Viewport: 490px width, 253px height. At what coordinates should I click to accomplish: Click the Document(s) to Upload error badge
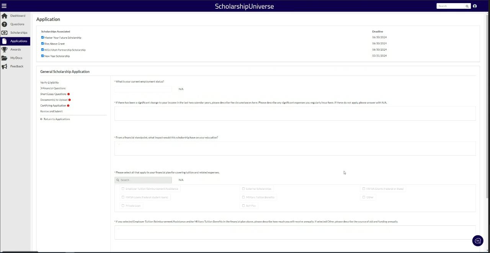pyautogui.click(x=70, y=100)
